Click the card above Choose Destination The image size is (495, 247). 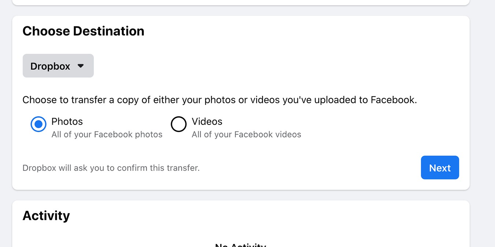(x=240, y=3)
